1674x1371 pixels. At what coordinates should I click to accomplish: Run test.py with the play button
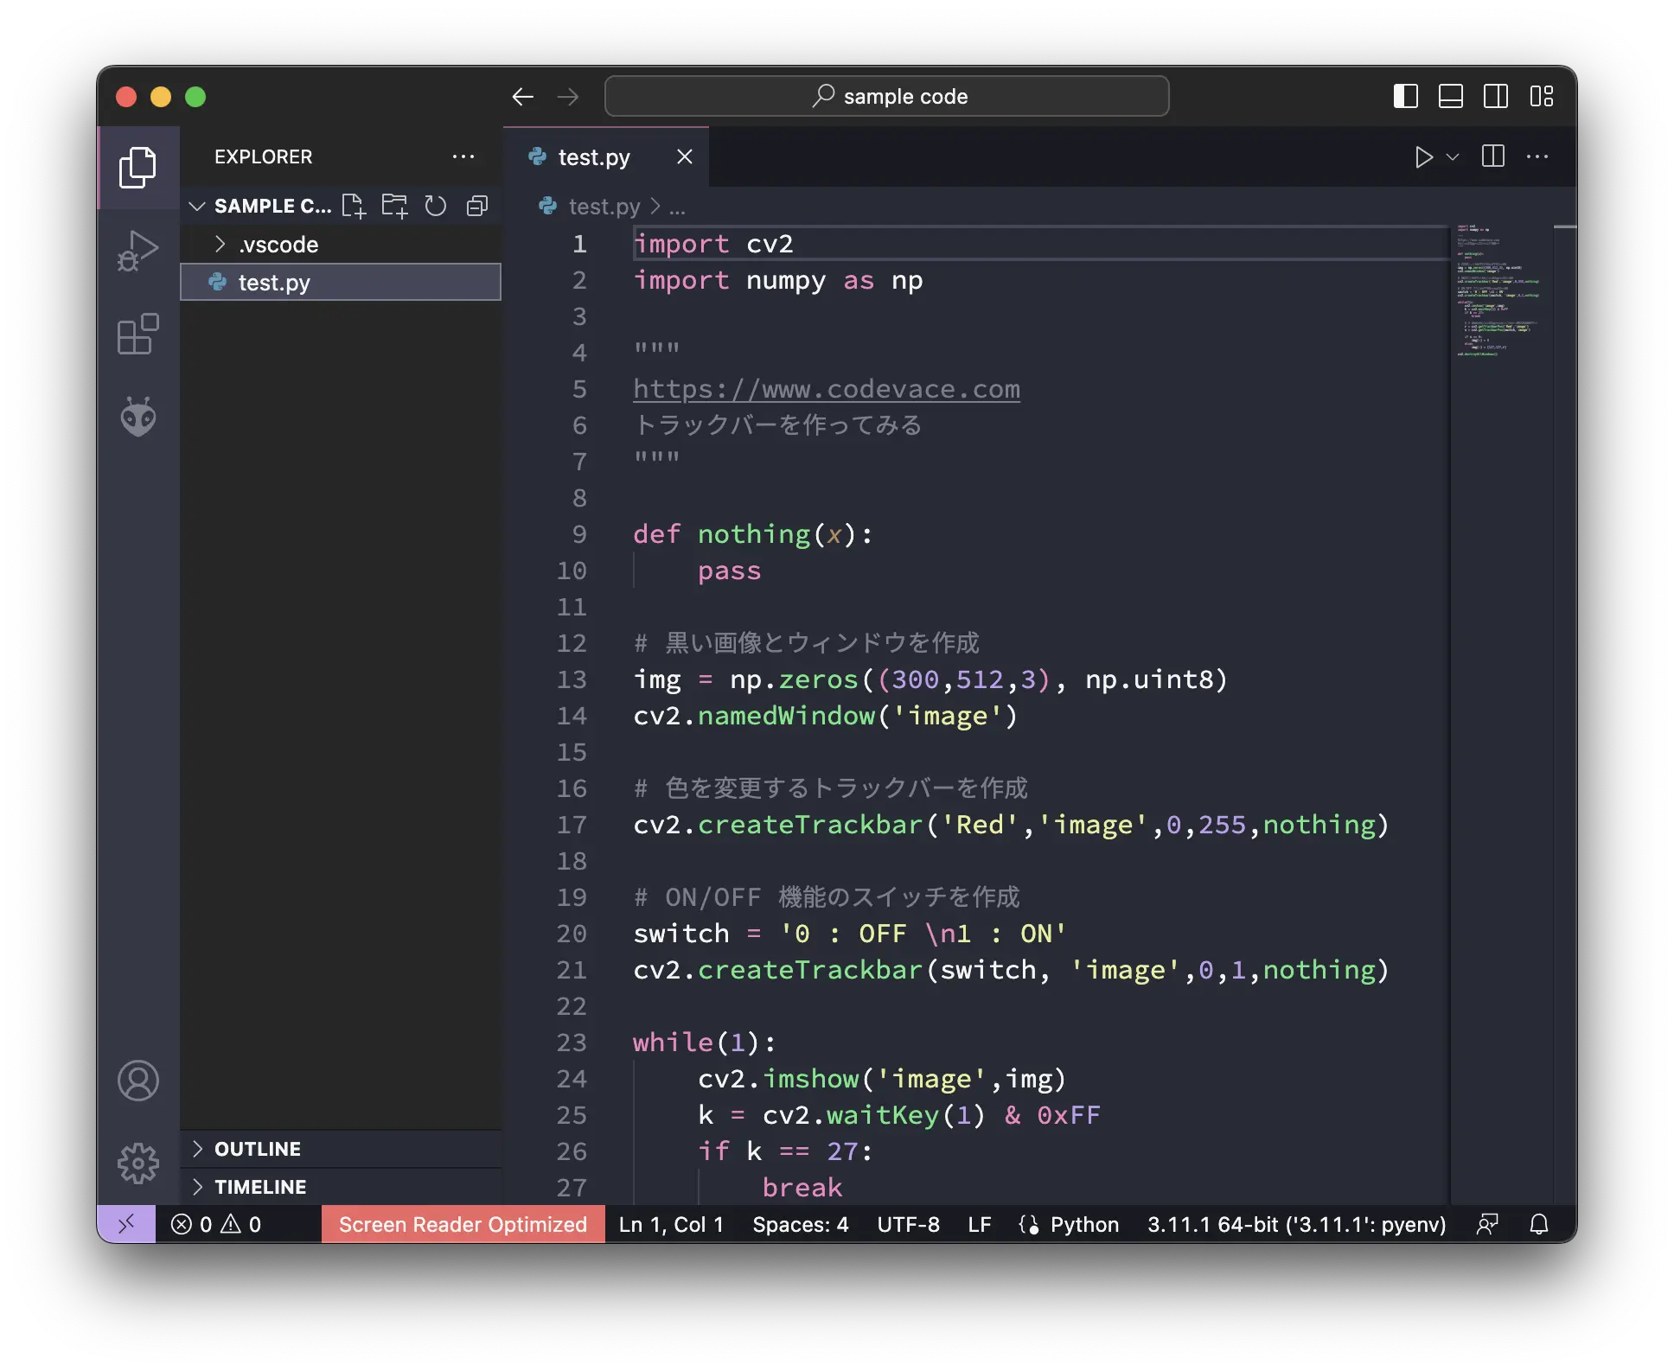pos(1422,156)
